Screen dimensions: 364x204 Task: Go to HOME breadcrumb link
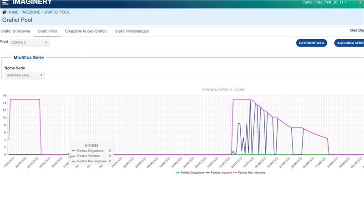click(x=13, y=12)
